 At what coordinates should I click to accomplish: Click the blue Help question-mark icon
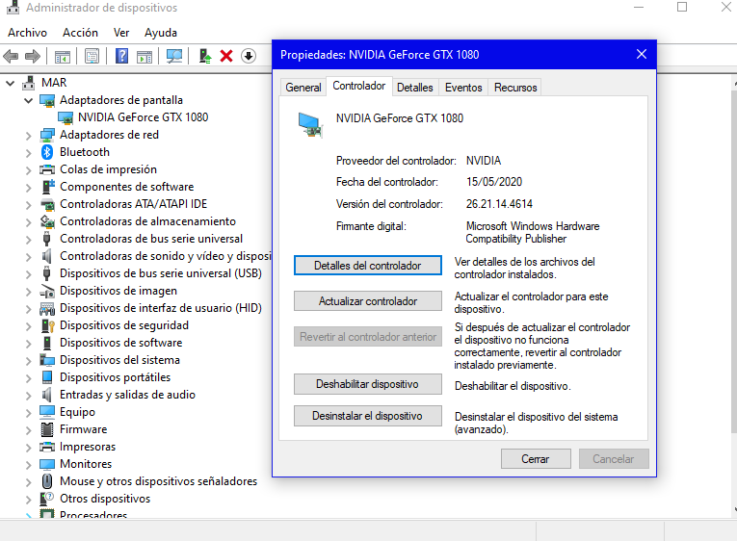click(x=121, y=56)
